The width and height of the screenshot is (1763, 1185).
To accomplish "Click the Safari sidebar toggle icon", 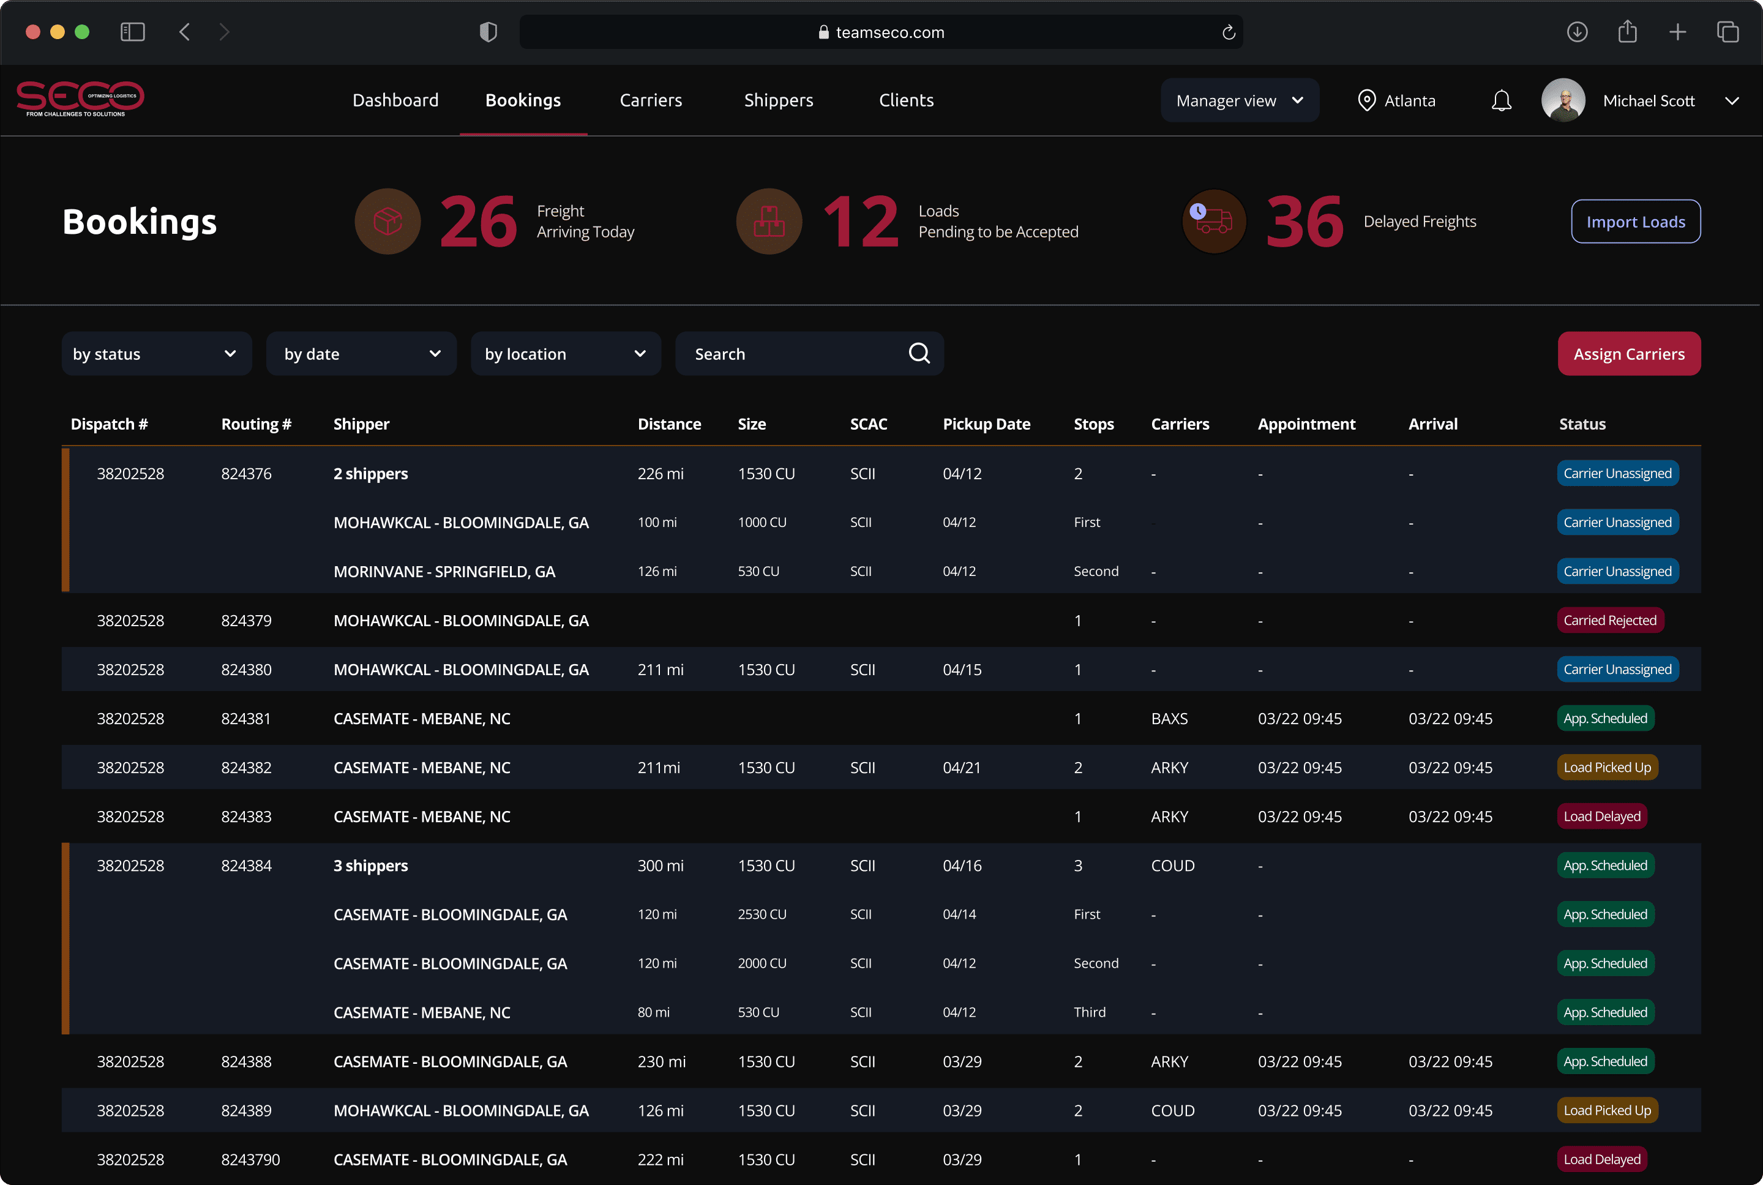I will [132, 32].
